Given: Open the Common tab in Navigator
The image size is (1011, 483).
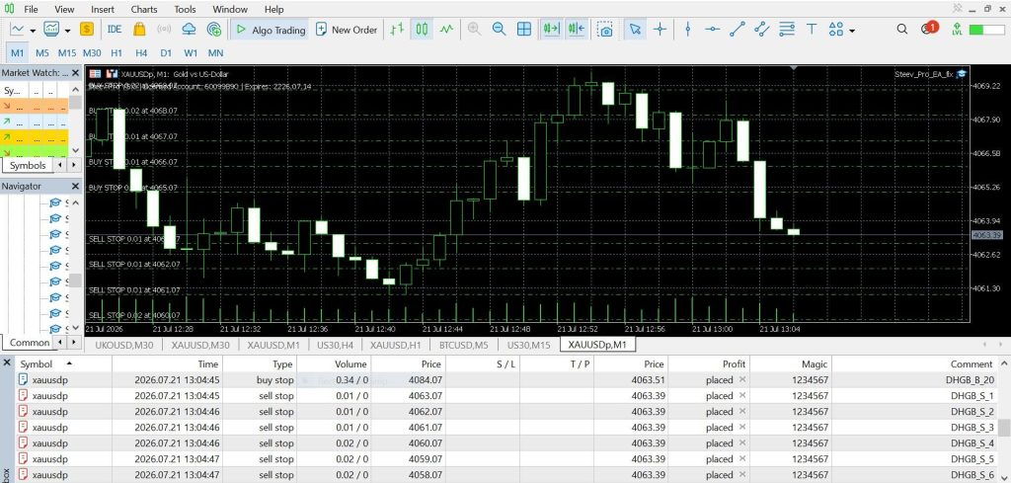Looking at the screenshot, I should pos(29,343).
